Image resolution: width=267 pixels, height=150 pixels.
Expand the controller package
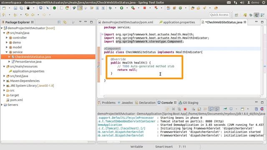[7, 37]
